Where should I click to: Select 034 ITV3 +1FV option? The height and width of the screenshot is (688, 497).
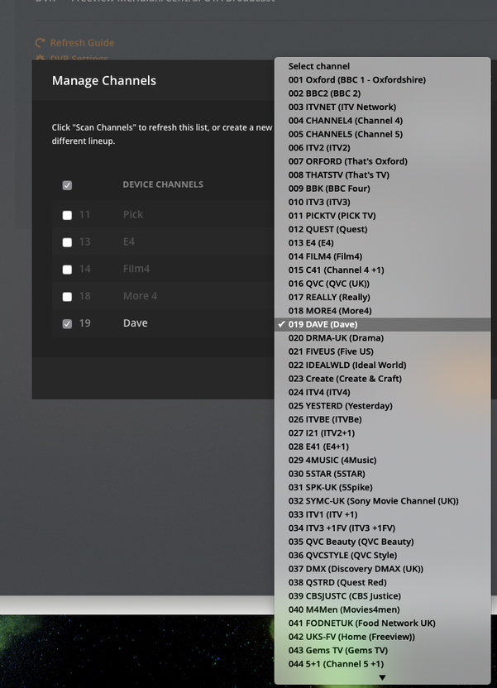pos(383,528)
